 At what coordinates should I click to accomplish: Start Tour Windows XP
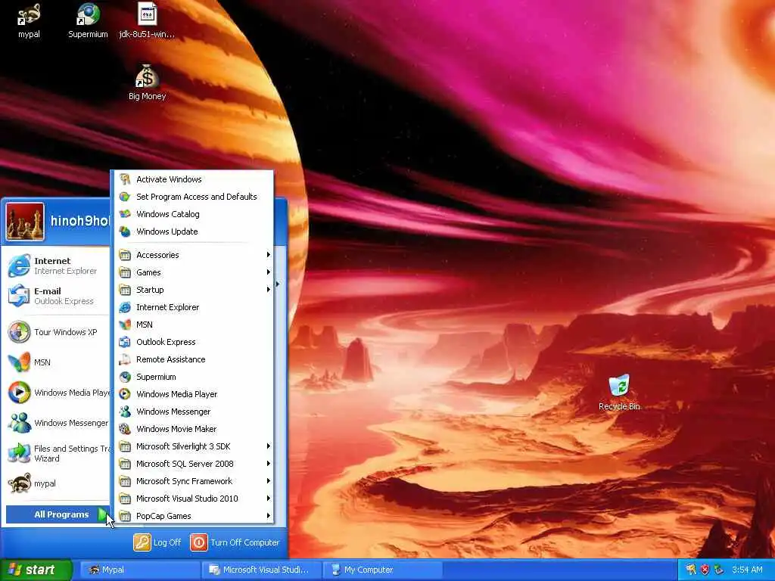pos(57,332)
